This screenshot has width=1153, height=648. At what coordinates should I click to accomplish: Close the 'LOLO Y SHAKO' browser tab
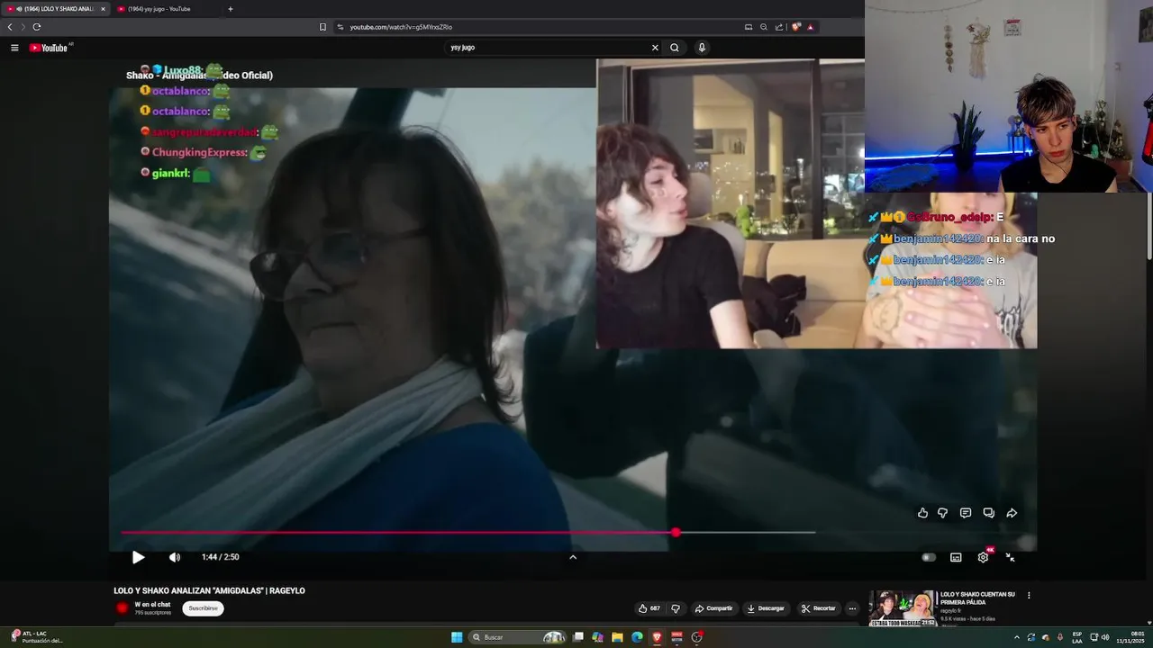pos(103,9)
